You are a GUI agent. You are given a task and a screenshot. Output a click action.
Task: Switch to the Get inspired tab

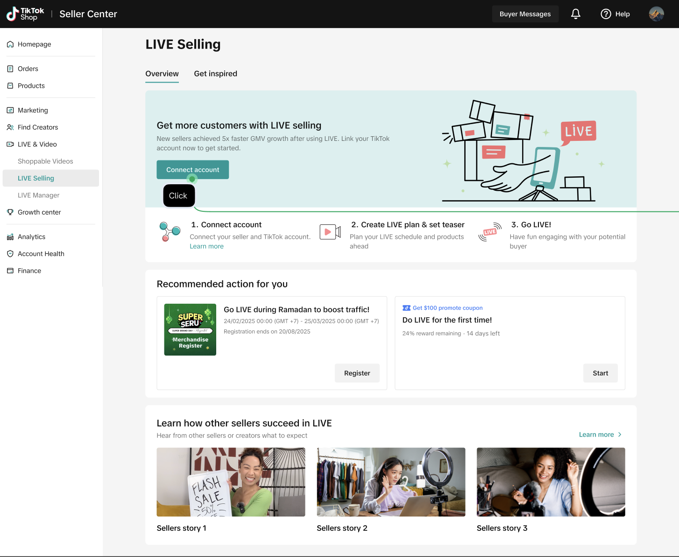tap(215, 74)
